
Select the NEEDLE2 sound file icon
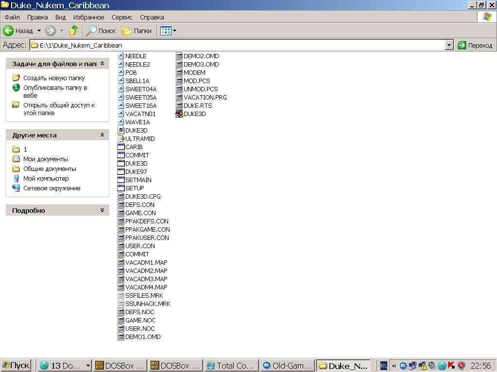pyautogui.click(x=121, y=64)
